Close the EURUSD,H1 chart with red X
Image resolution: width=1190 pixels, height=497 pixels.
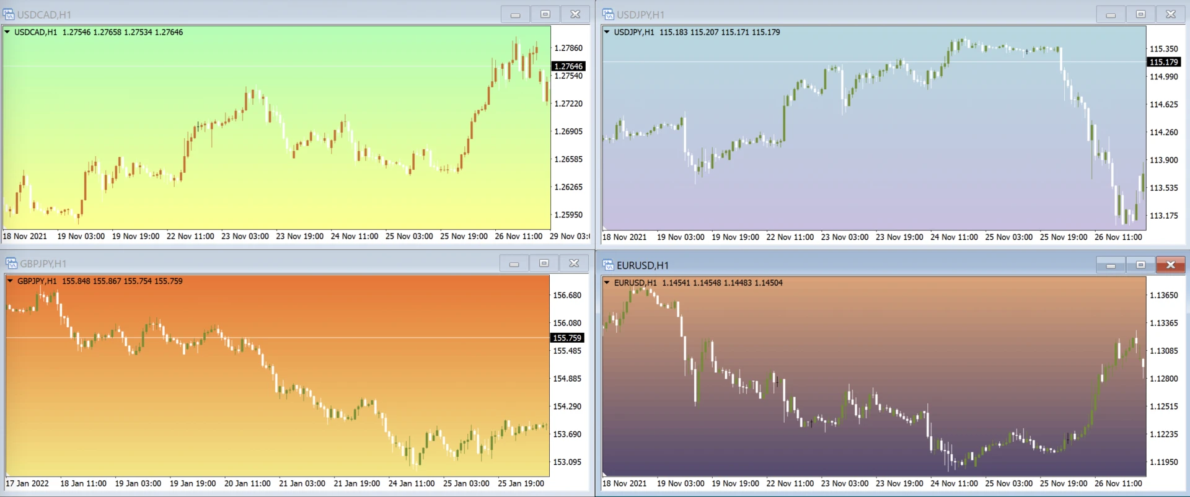pyautogui.click(x=1170, y=265)
